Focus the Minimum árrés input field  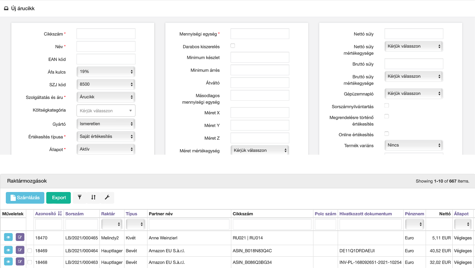(260, 70)
